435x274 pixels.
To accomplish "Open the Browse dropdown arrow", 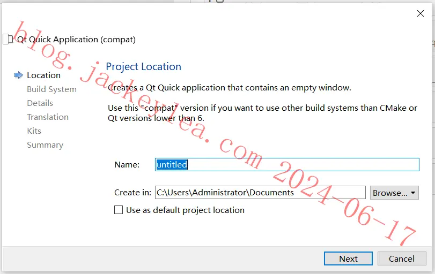I will point(413,193).
